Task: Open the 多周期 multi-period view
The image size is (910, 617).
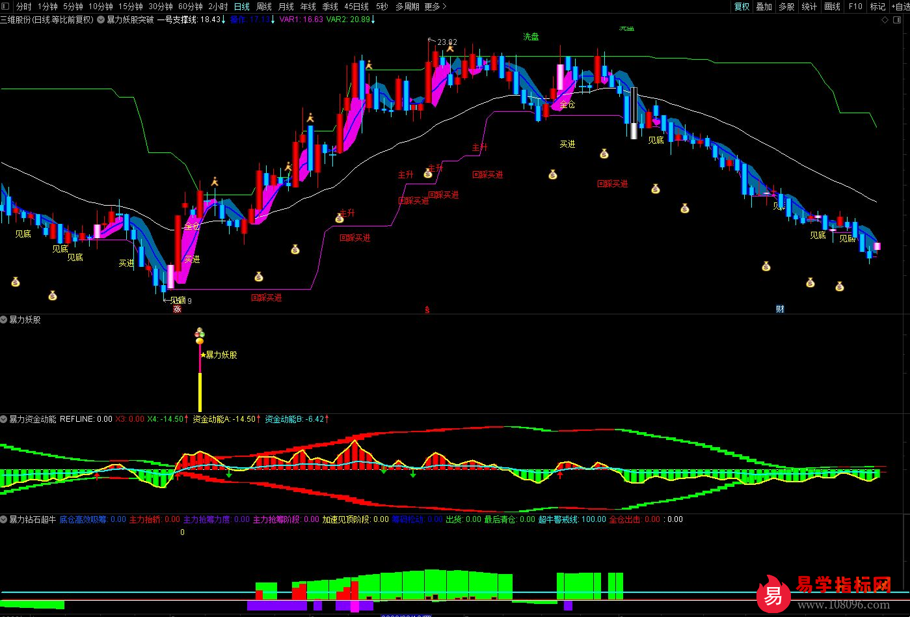Action: (x=407, y=7)
